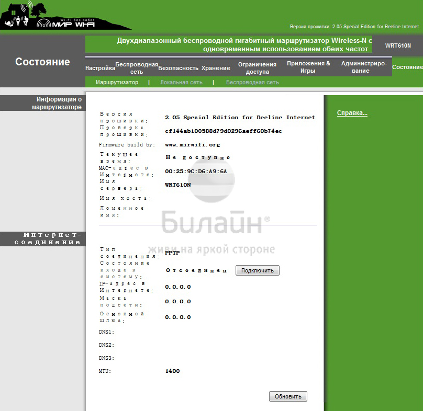Click the MTU value 1400

tap(172, 371)
